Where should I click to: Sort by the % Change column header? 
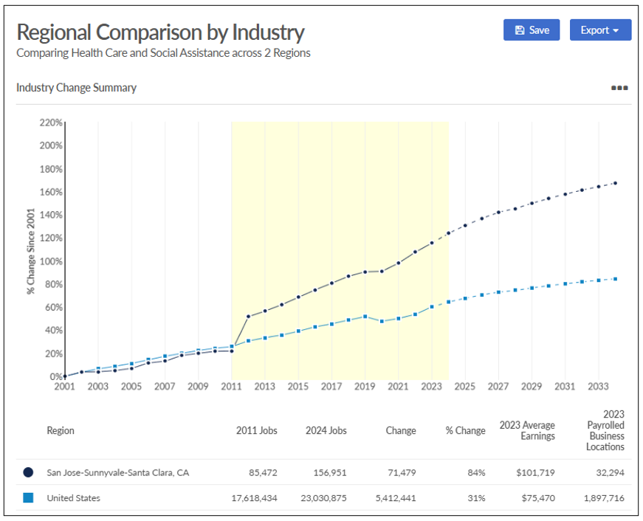465,430
